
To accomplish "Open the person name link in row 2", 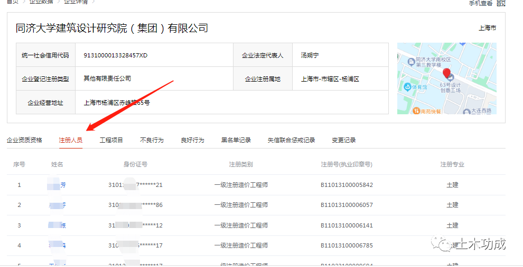I will coord(57,205).
